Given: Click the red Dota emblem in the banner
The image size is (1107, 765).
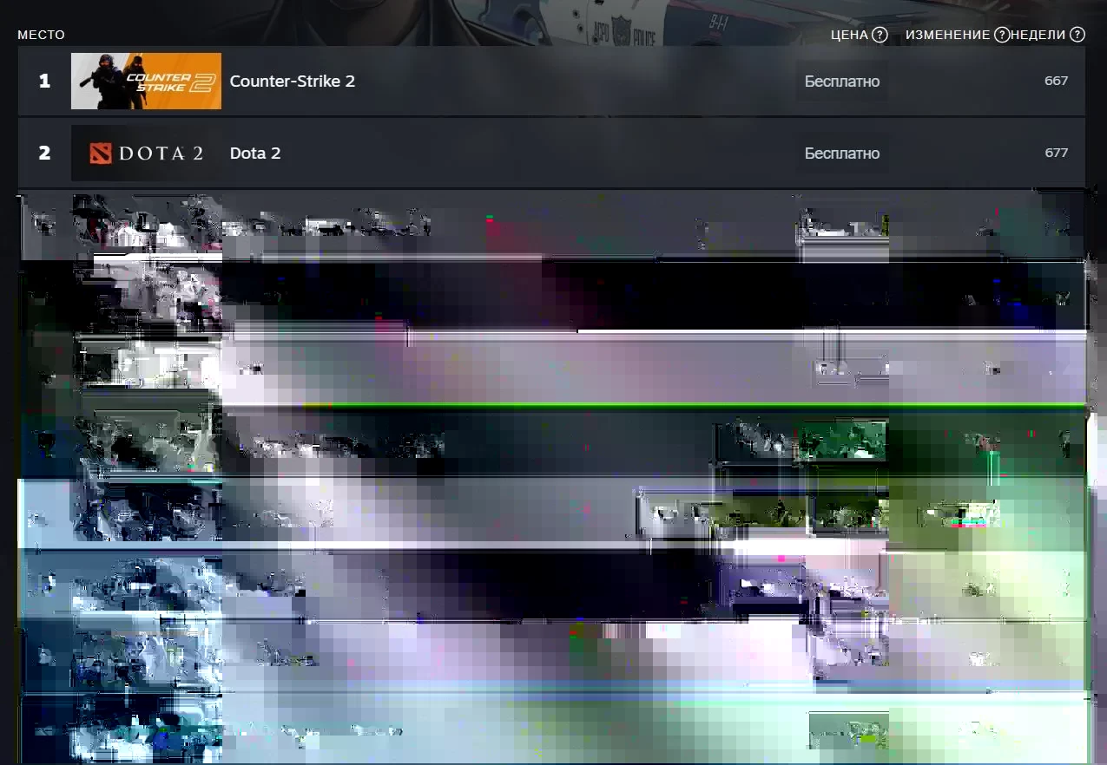Looking at the screenshot, I should pos(101,154).
